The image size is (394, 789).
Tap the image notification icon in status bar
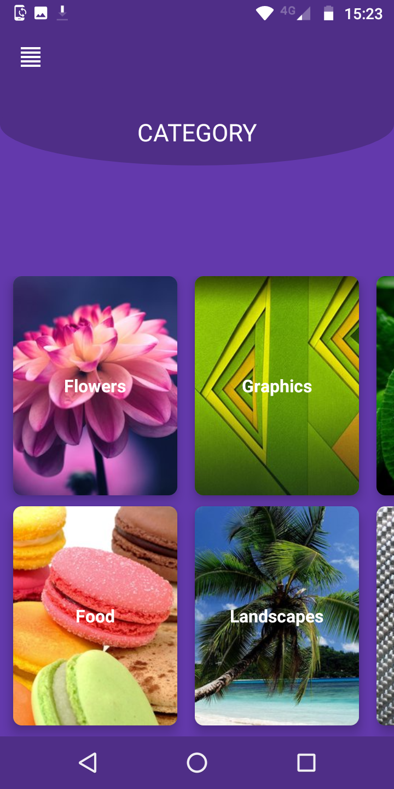pos(41,13)
